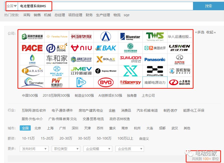Open the 全国 region dropdown in search bar
The height and width of the screenshot is (163, 224).
point(11,6)
